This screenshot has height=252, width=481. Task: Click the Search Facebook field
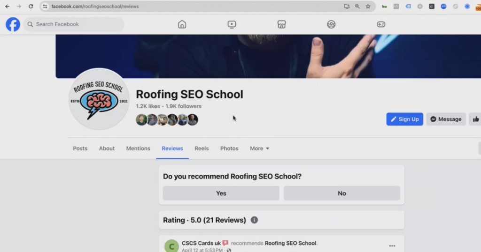(x=74, y=24)
